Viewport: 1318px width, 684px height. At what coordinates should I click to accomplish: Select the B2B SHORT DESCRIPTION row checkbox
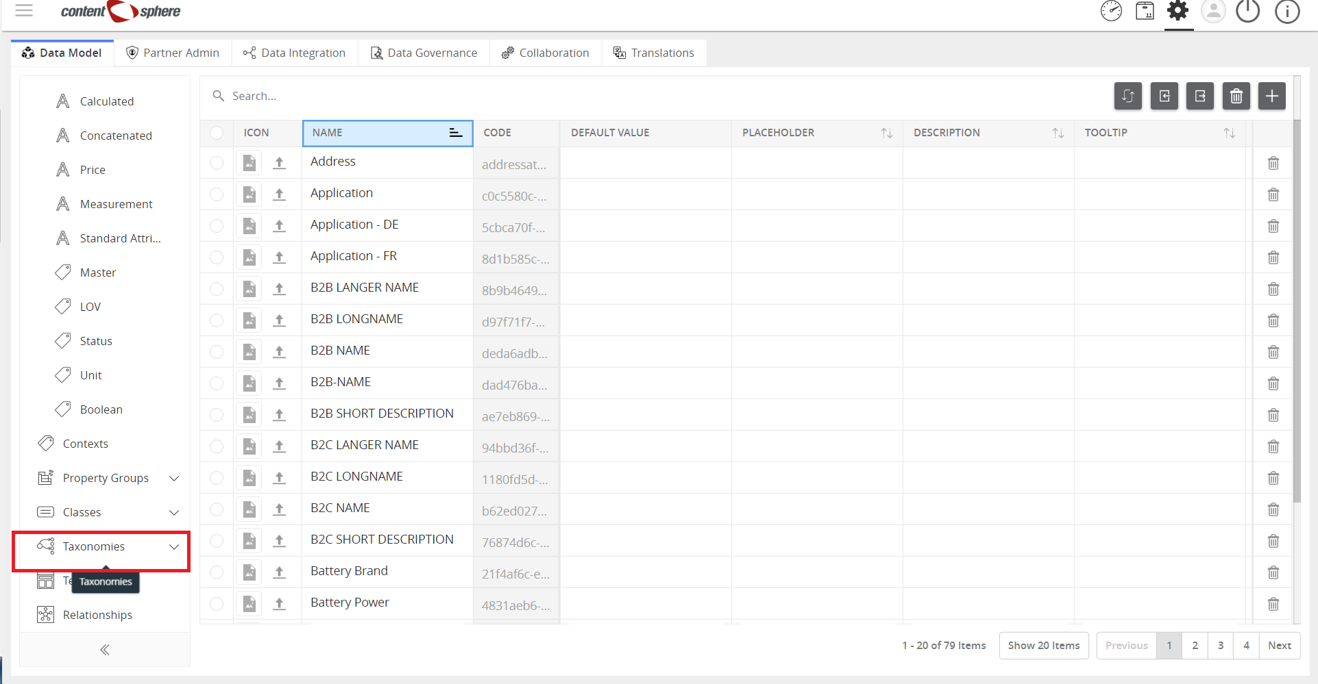tap(217, 415)
